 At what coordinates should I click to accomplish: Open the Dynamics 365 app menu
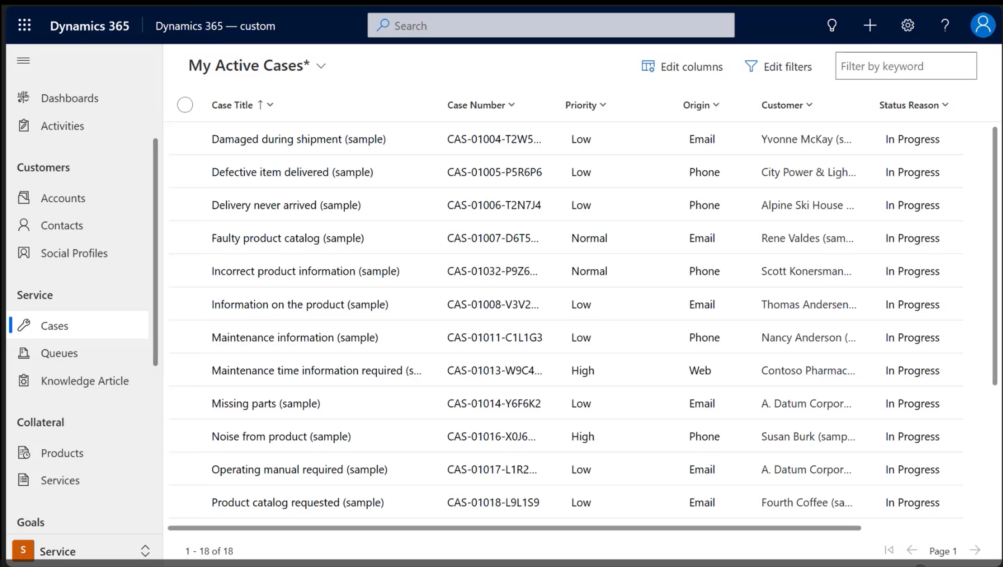(24, 25)
